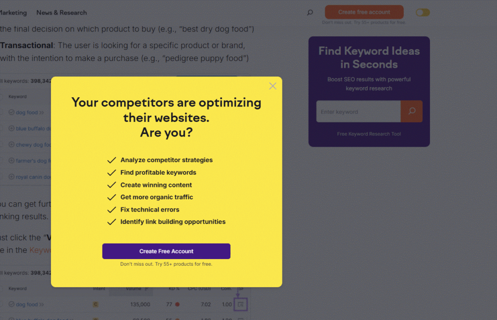Open the News & Research menu

[62, 13]
